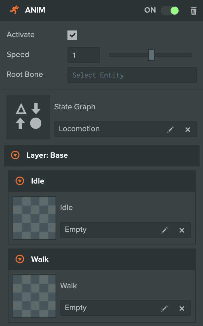Viewport: 203px width, 326px height.
Task: Click the Walk checkerboard thumbnail
Action: (x=34, y=296)
